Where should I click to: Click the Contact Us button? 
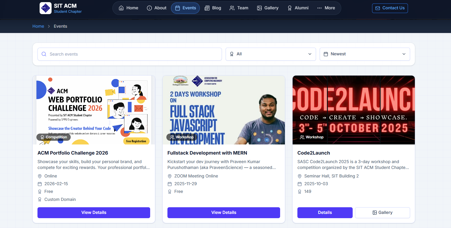pos(390,8)
